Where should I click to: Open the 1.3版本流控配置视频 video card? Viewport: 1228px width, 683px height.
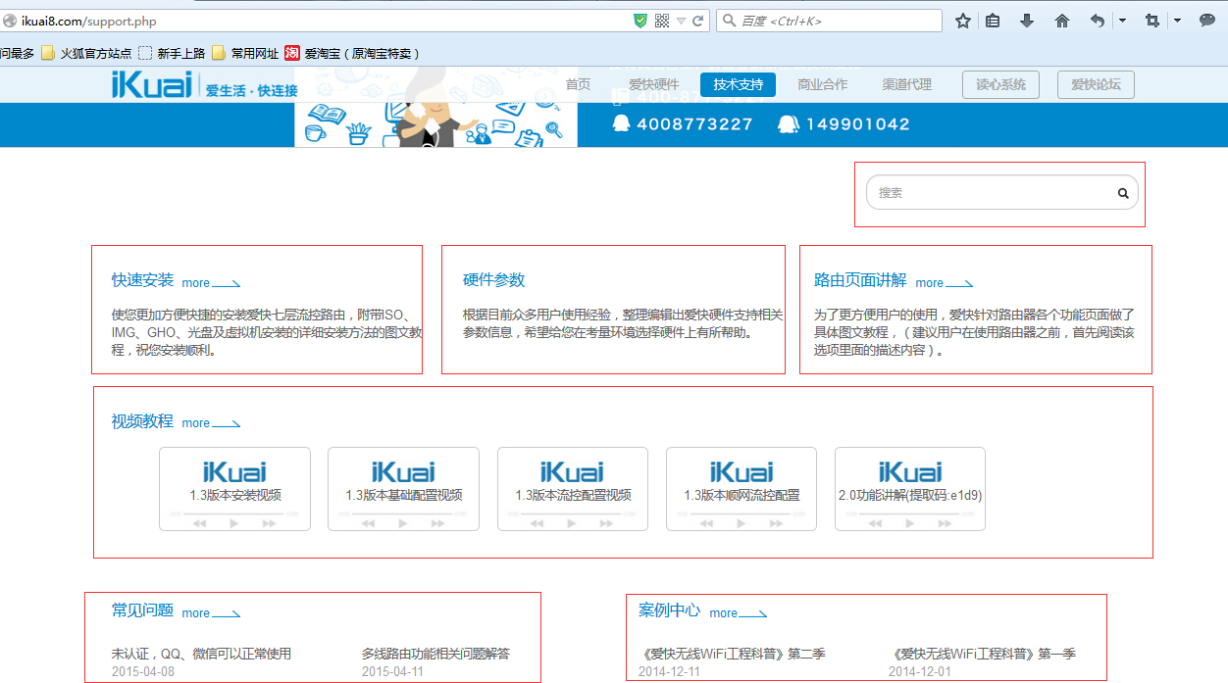pyautogui.click(x=573, y=489)
